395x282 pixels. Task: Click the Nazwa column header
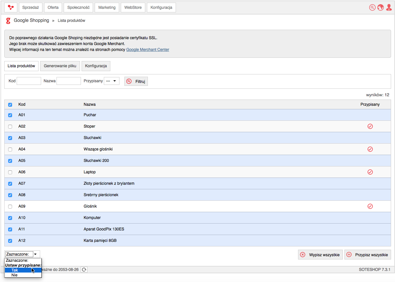(90, 104)
